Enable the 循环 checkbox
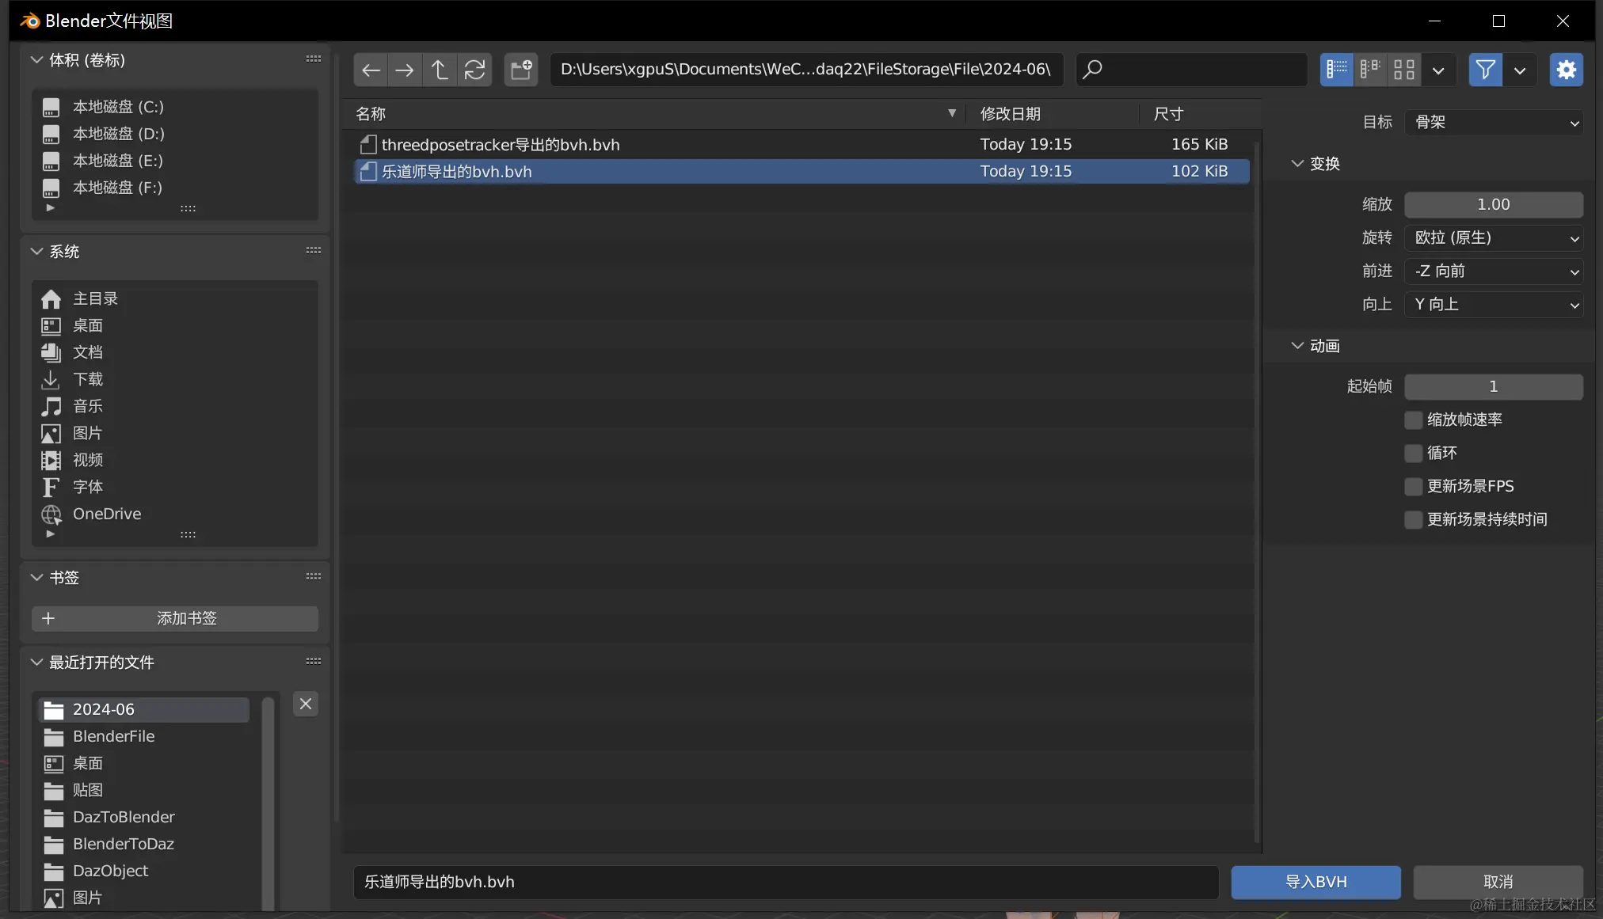1603x919 pixels. click(x=1413, y=453)
